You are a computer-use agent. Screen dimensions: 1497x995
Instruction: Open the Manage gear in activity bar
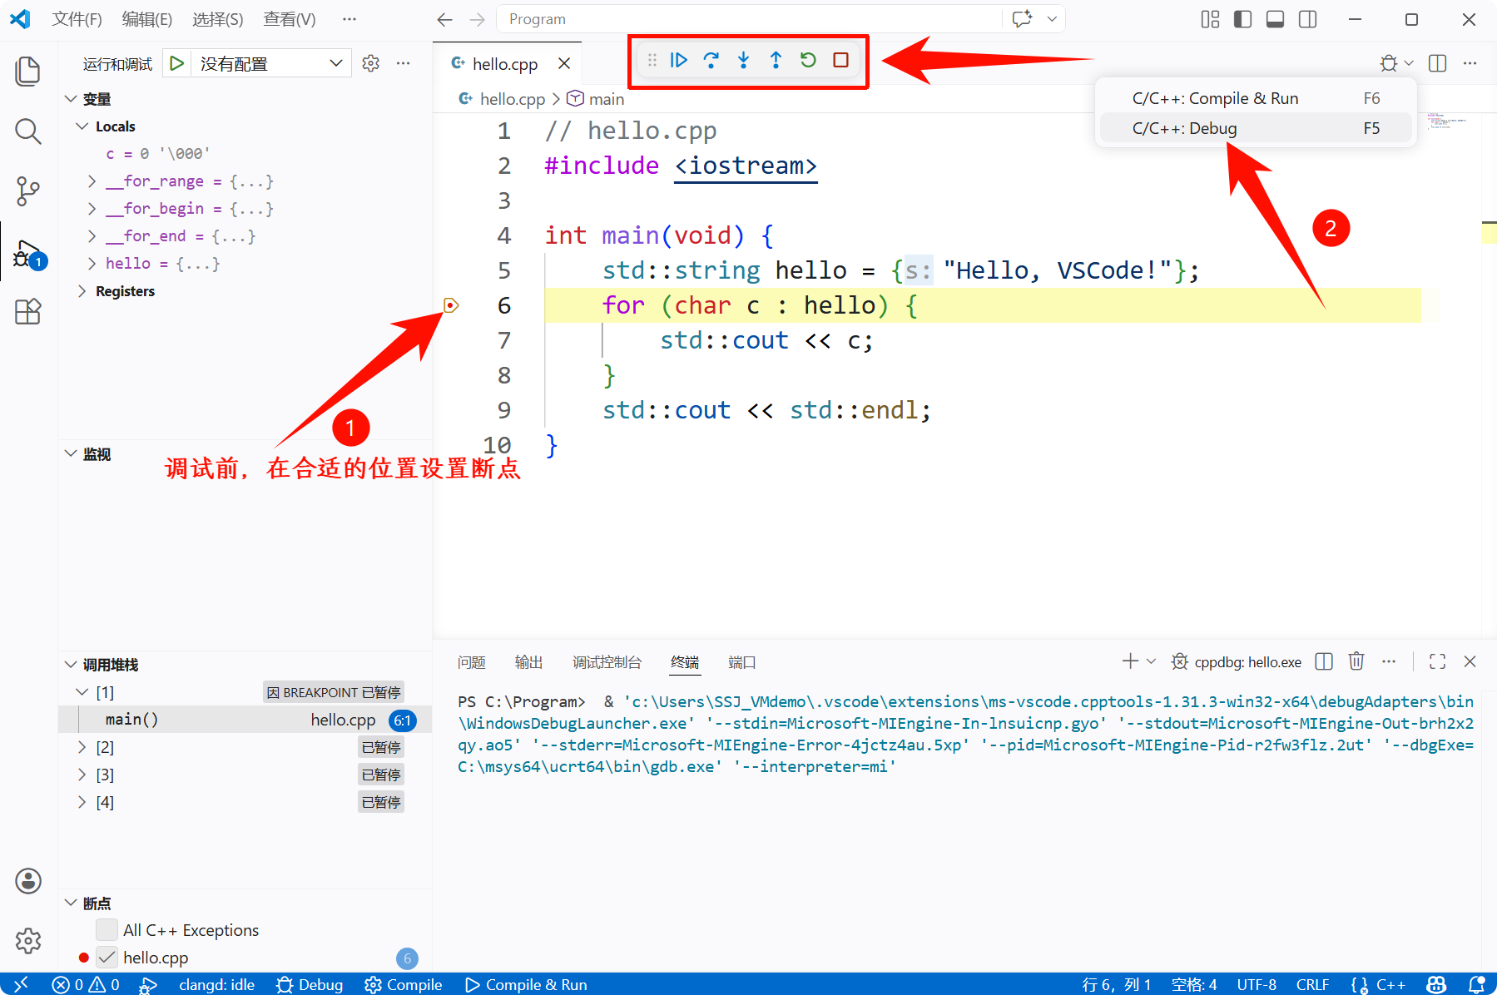(x=28, y=941)
